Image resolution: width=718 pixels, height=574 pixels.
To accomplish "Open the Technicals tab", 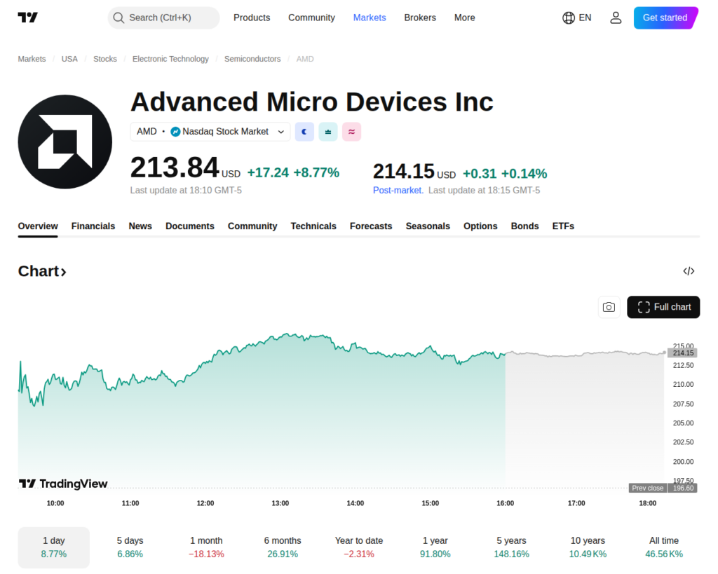I will click(x=313, y=226).
